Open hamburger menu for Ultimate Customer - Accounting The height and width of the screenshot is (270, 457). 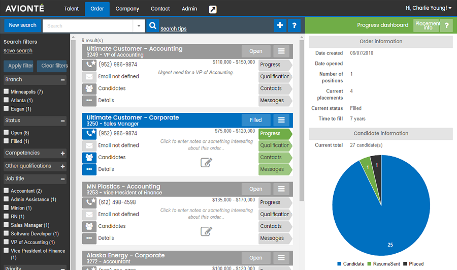(281, 51)
